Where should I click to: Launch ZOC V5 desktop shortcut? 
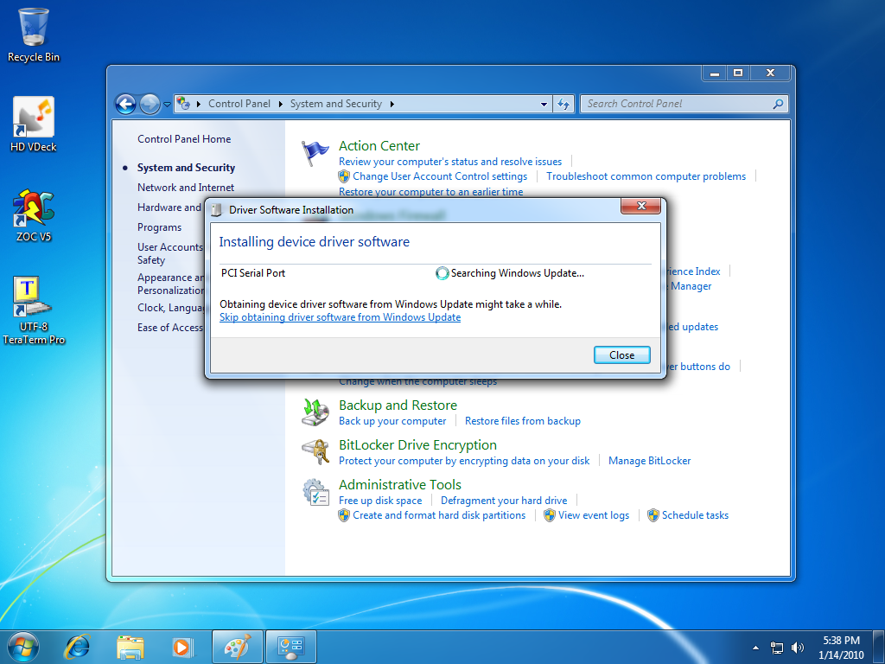pyautogui.click(x=33, y=207)
